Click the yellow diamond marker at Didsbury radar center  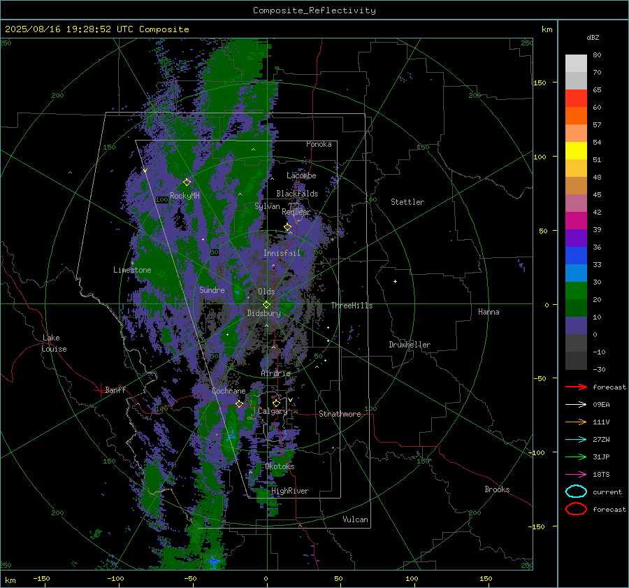[266, 305]
